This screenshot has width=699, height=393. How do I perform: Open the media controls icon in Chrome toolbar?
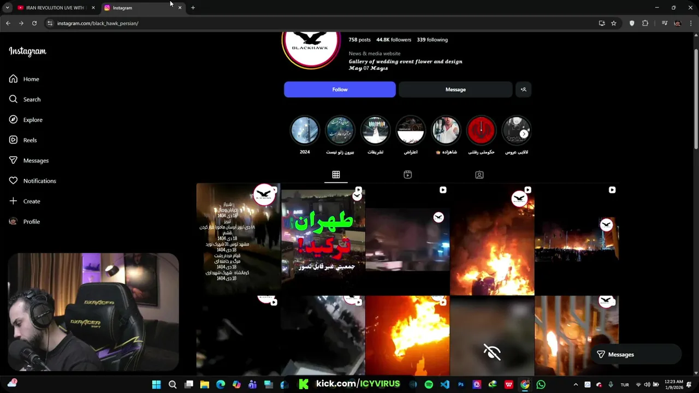coord(665,23)
